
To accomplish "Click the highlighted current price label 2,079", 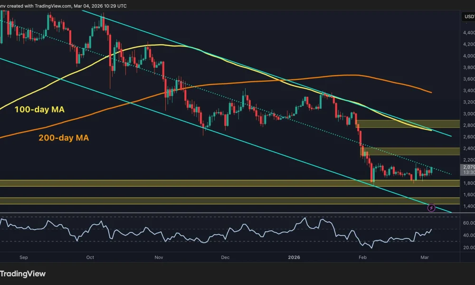I will coord(467,167).
